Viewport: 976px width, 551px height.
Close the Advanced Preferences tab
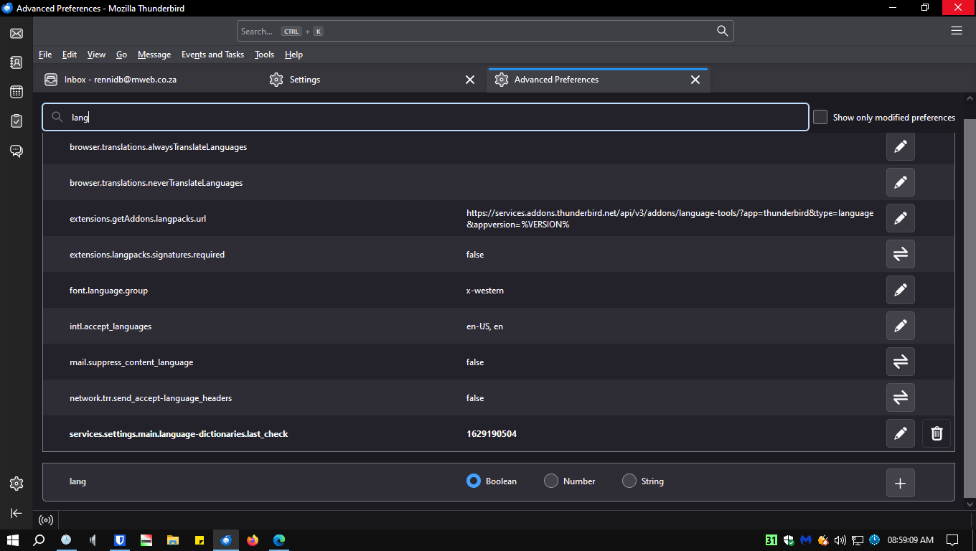coord(695,80)
